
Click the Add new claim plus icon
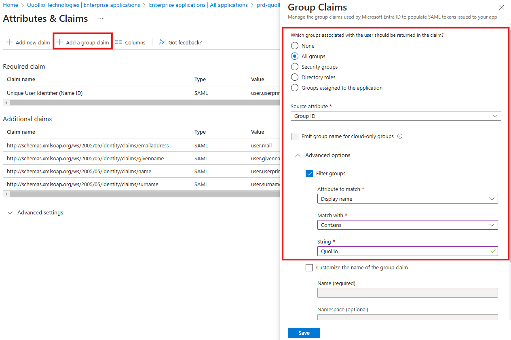pyautogui.click(x=9, y=42)
